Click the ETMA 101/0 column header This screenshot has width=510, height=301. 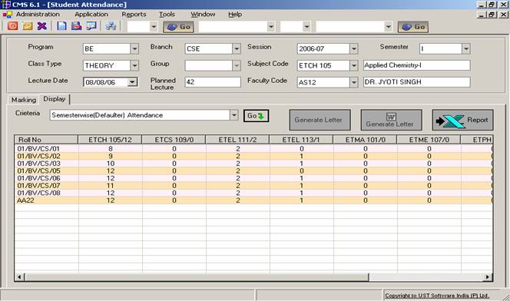pos(366,140)
